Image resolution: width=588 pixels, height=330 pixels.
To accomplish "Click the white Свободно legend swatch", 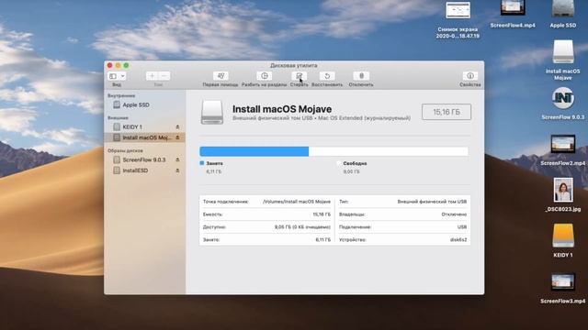I will [x=339, y=163].
